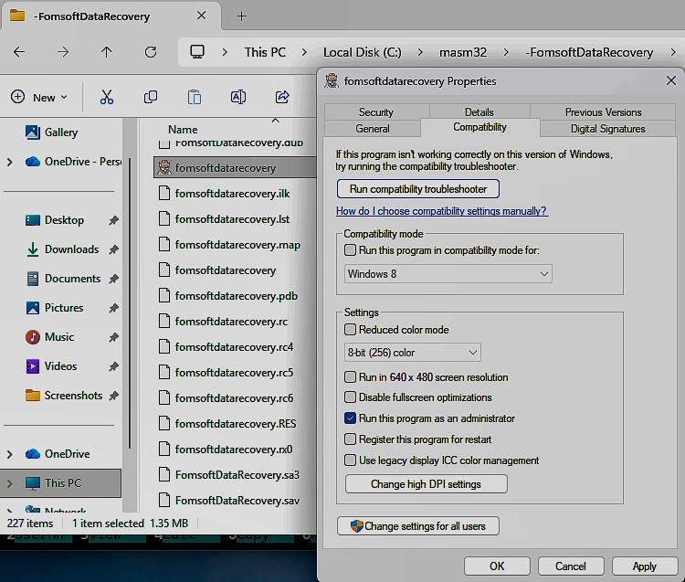
Task: Select fomsoftdatarecovery.map in file list
Action: click(237, 245)
